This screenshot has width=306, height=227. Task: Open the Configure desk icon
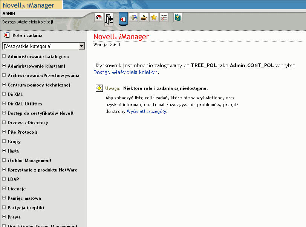(x=144, y=18)
